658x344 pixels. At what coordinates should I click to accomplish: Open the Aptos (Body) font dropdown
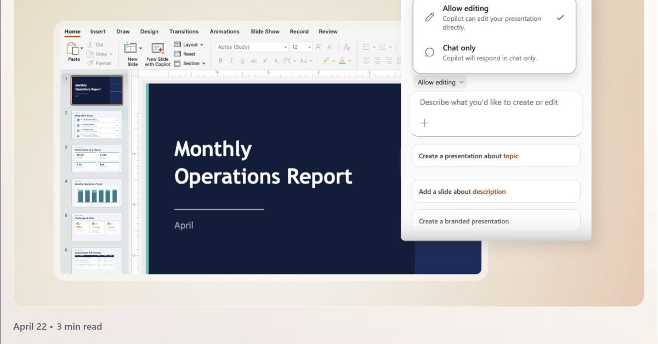(x=252, y=47)
